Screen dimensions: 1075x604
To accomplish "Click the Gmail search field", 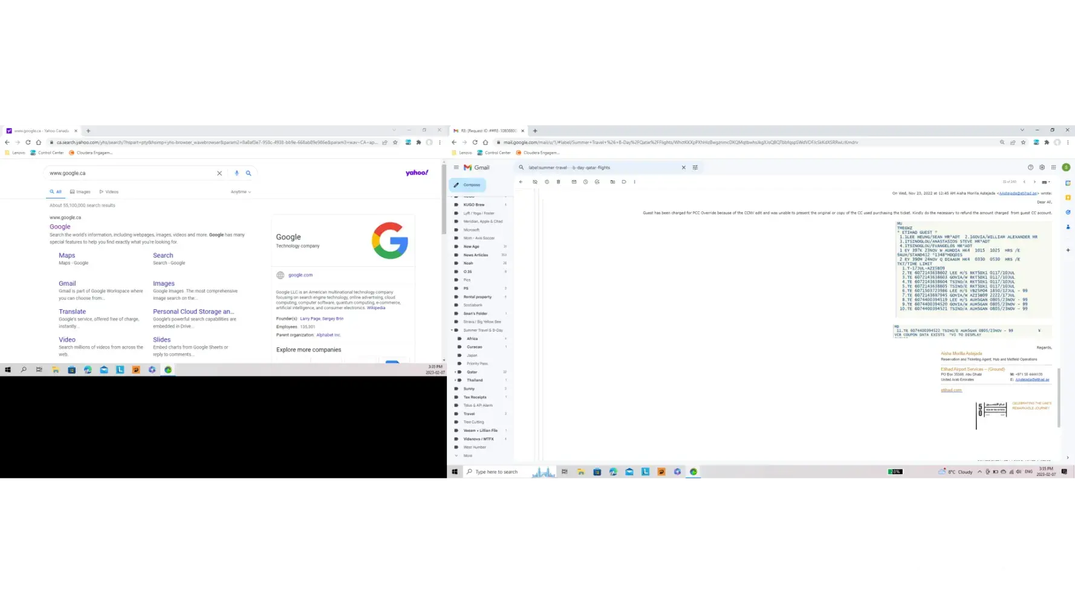I will pyautogui.click(x=603, y=167).
